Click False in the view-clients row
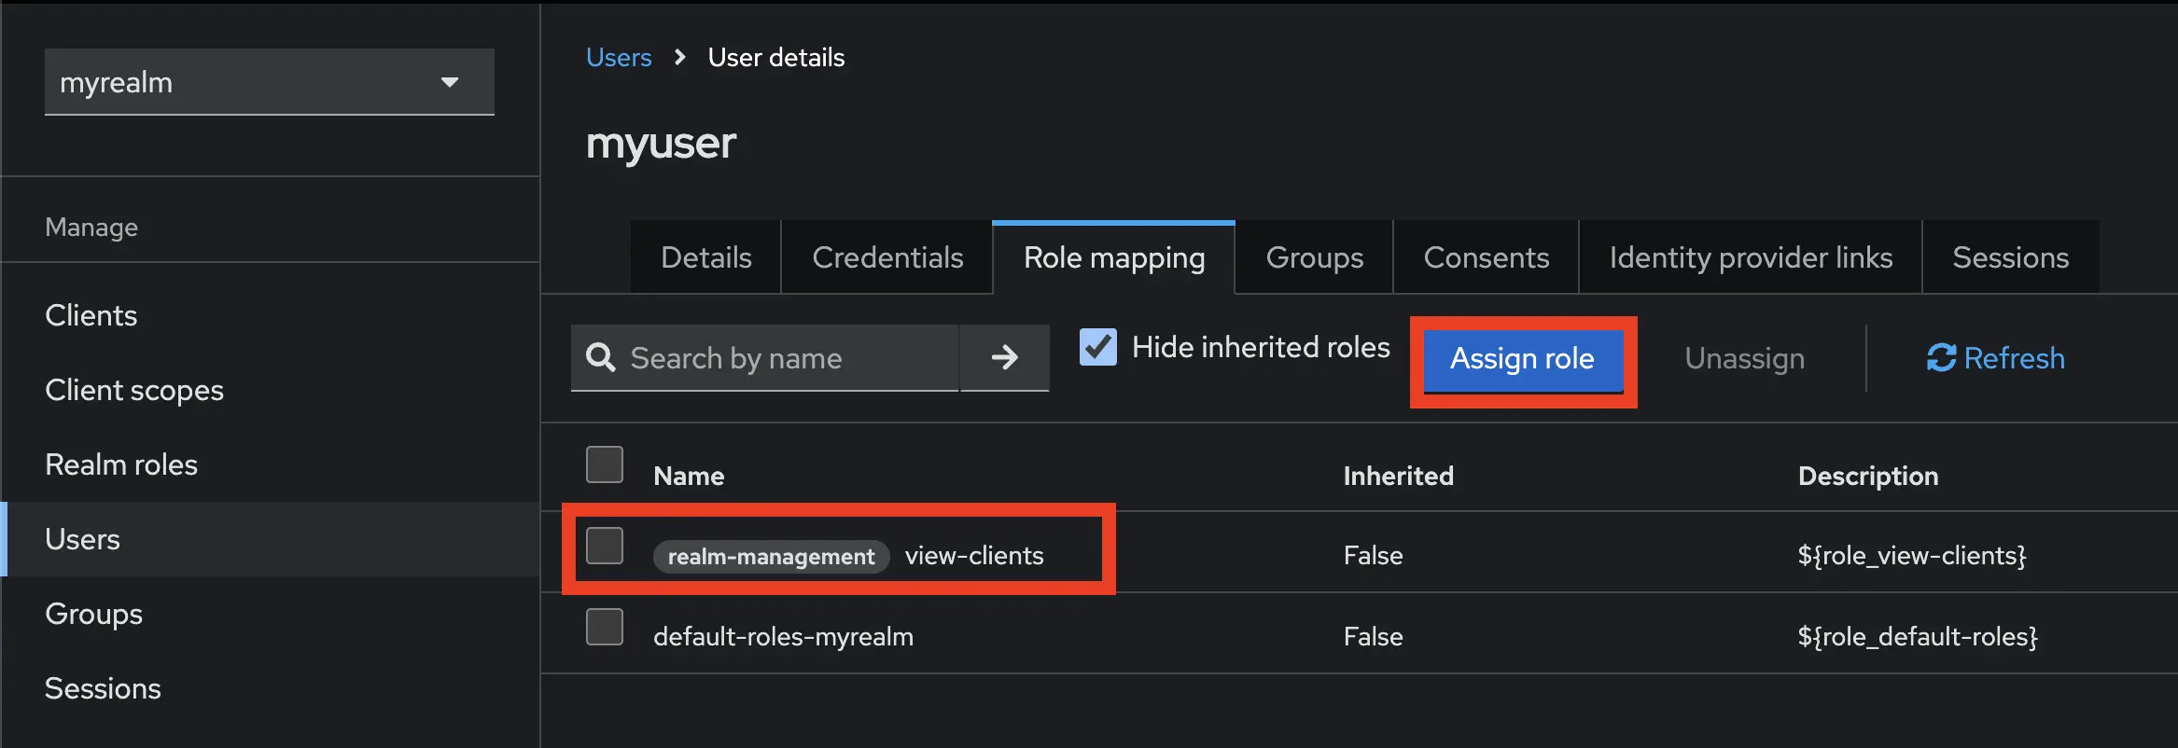This screenshot has width=2178, height=748. (x=1374, y=556)
